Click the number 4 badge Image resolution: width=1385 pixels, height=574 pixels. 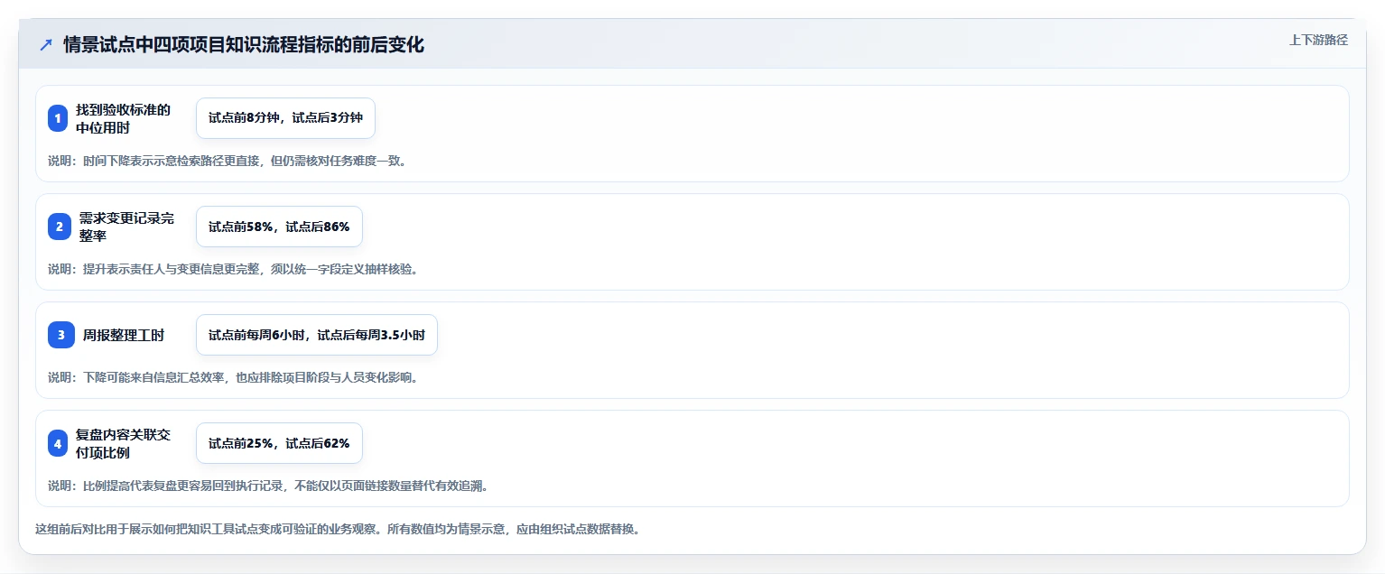(59, 443)
